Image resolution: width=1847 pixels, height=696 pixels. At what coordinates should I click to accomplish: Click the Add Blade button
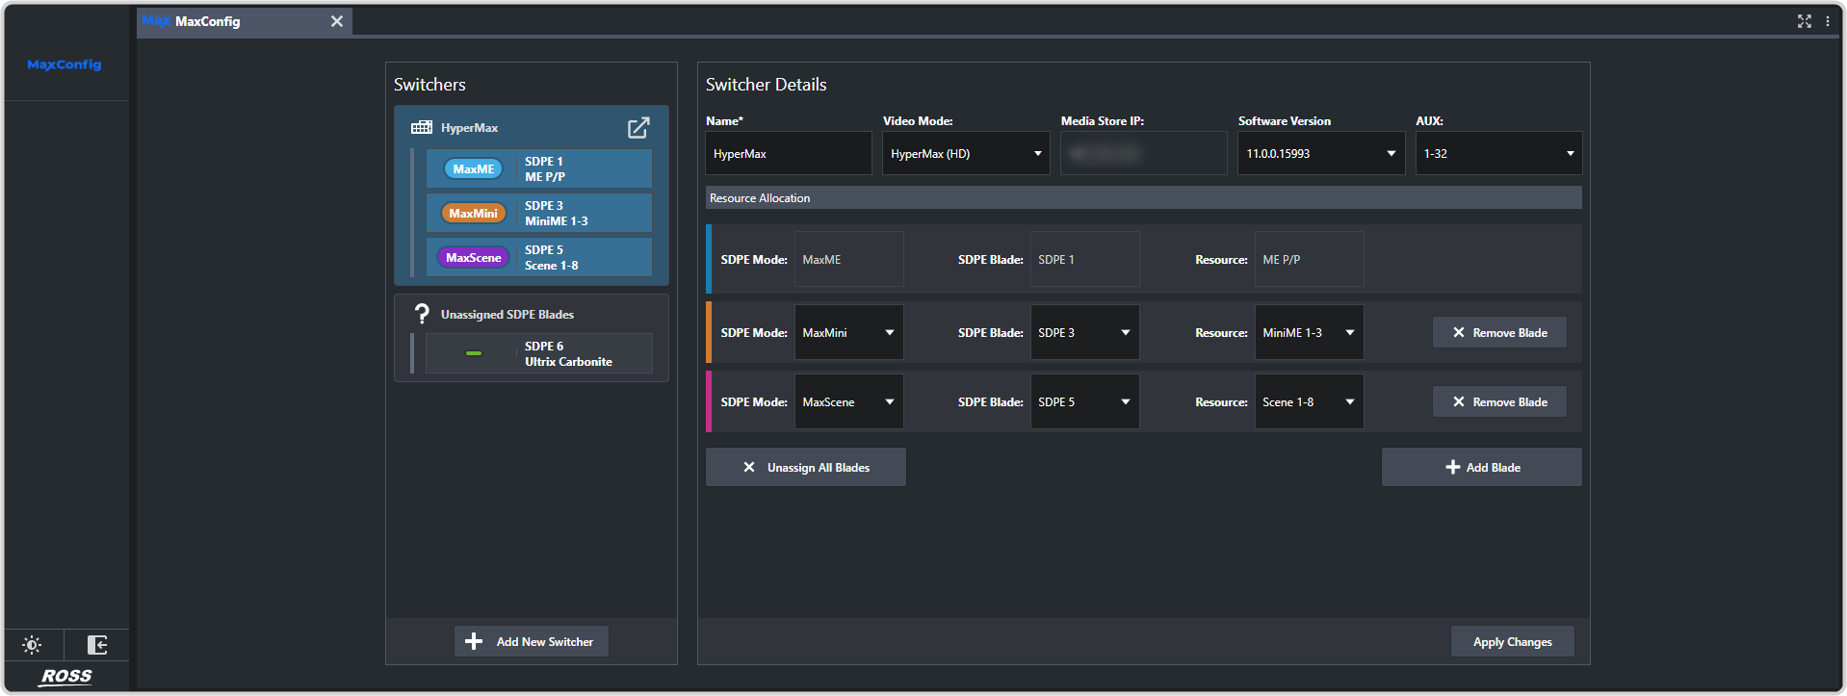point(1482,468)
